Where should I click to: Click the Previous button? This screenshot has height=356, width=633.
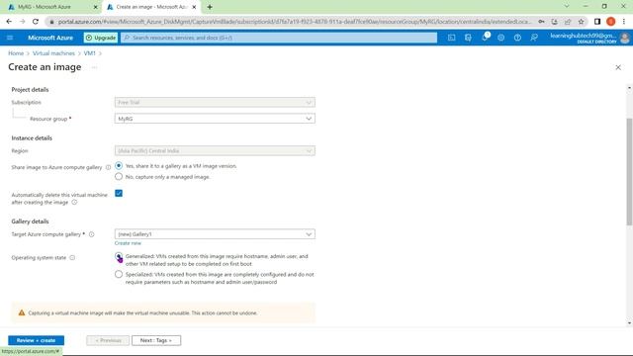[108, 340]
